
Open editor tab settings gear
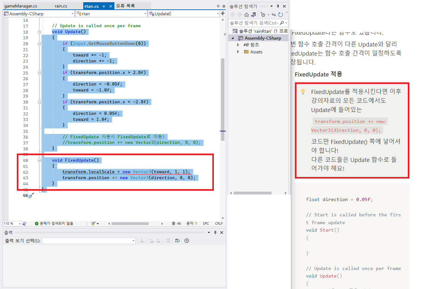pyautogui.click(x=224, y=6)
